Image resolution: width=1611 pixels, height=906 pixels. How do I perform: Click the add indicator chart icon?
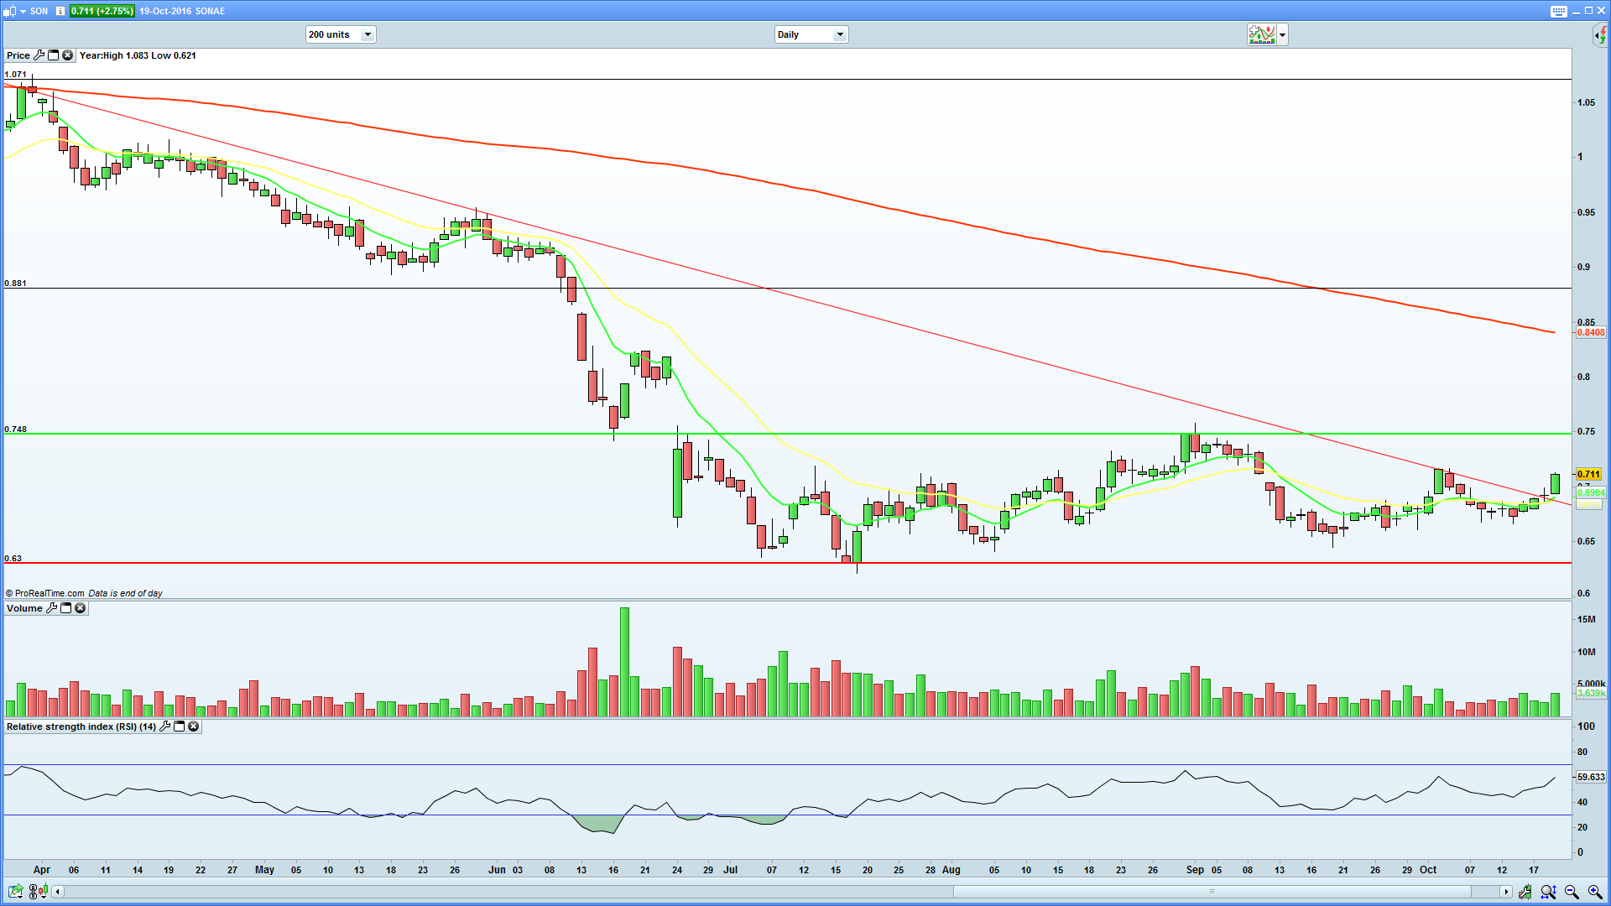click(1261, 34)
